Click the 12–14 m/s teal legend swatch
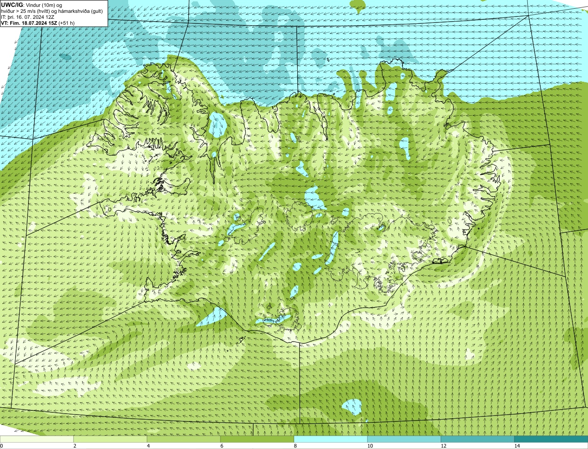Viewport: 588px width, 449px height. (478, 439)
